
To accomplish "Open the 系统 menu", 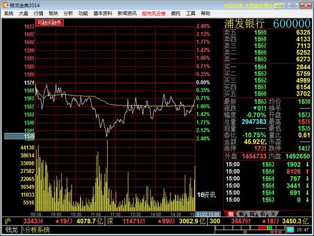I will [8, 13].
